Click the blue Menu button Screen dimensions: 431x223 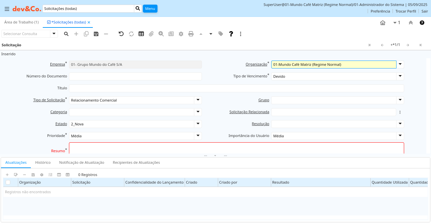pos(150,9)
